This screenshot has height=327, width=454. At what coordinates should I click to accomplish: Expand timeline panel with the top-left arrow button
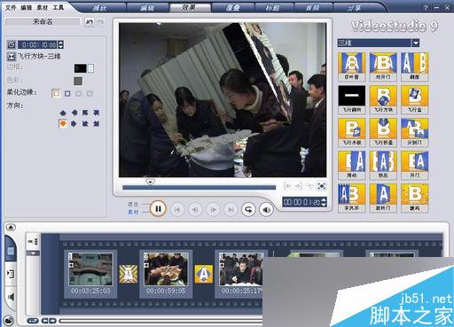click(11, 227)
